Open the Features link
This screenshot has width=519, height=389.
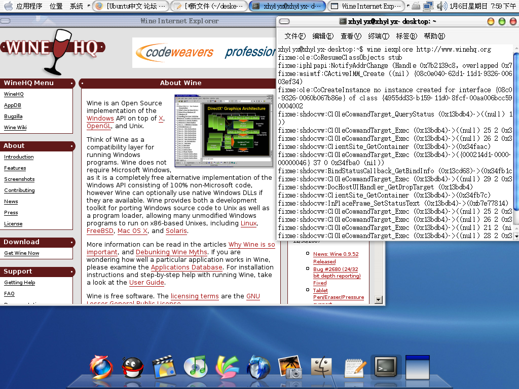15,168
